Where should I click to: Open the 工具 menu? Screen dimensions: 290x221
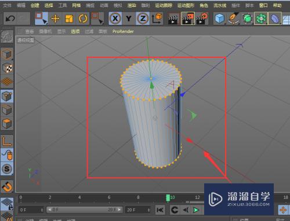pos(63,5)
